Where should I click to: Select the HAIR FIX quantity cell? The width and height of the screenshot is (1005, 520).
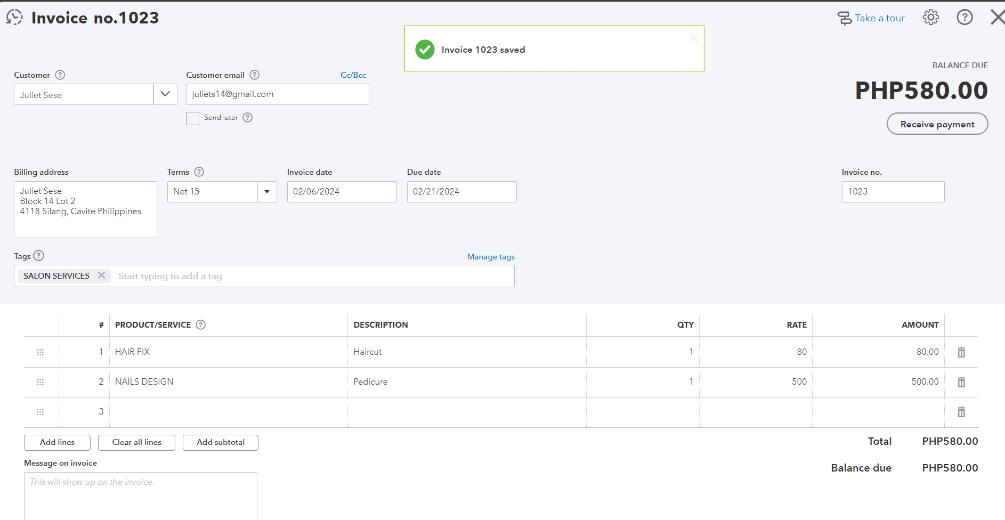point(643,352)
